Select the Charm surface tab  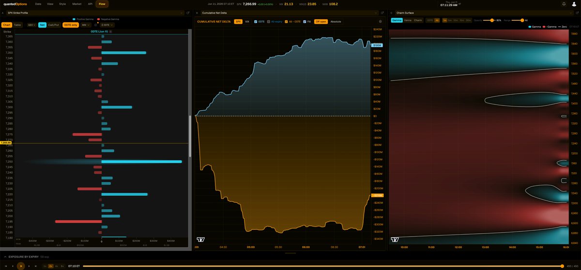418,20
